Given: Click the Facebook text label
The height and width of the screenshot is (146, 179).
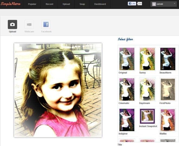Looking at the screenshot, I should tap(46, 32).
